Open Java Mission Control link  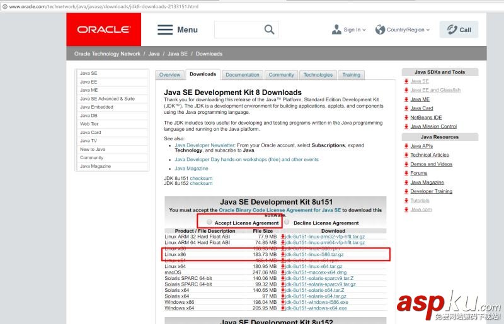[433, 126]
